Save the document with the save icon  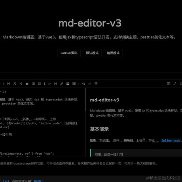click(96, 83)
